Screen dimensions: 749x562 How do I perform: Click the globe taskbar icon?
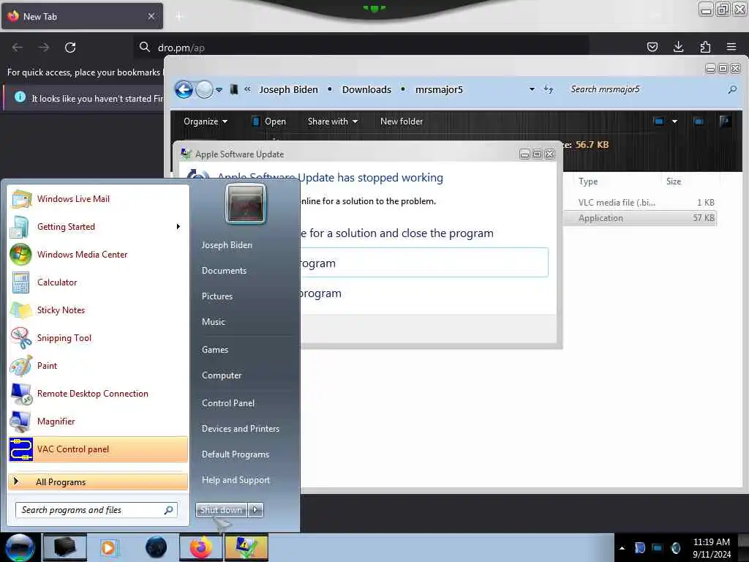tap(157, 547)
